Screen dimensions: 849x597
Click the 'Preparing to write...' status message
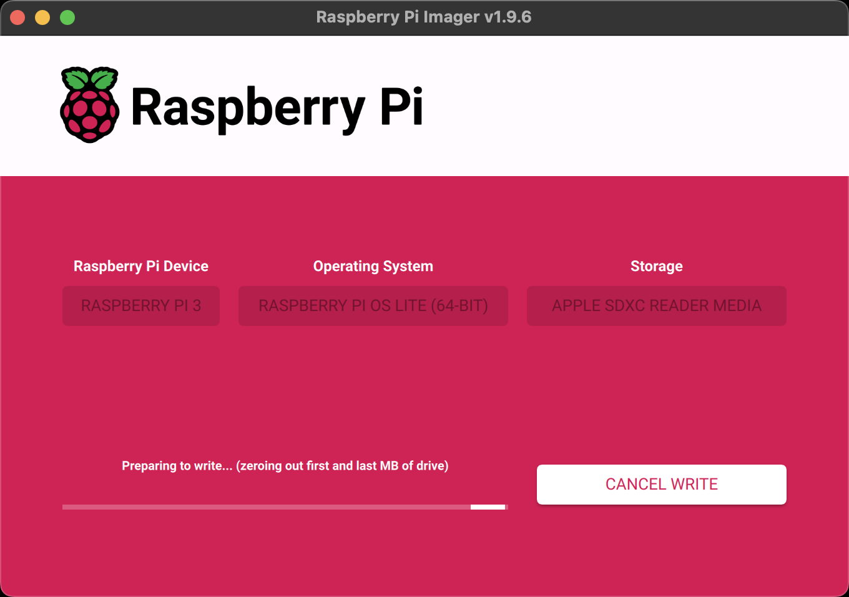285,466
